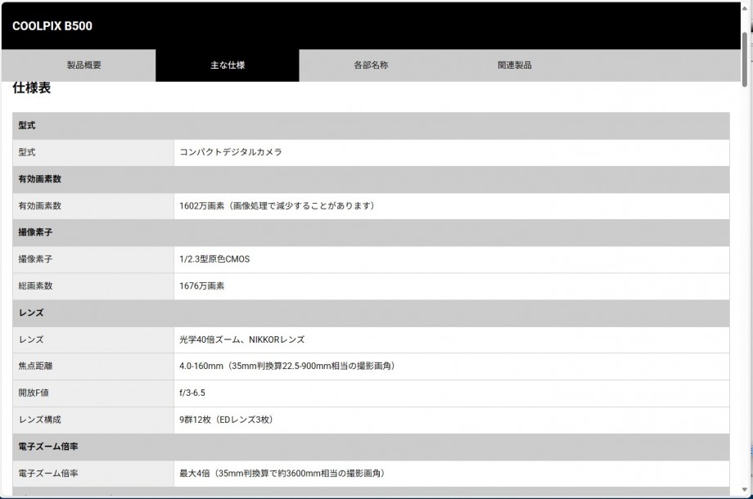Open the 製品概要 tab
This screenshot has height=499, width=753.
(83, 65)
